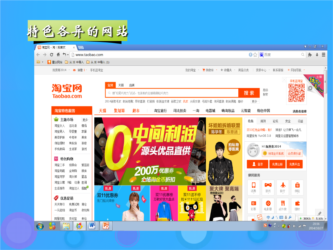
Task: Click the page scrollbar up arrow
Action: (x=326, y=68)
